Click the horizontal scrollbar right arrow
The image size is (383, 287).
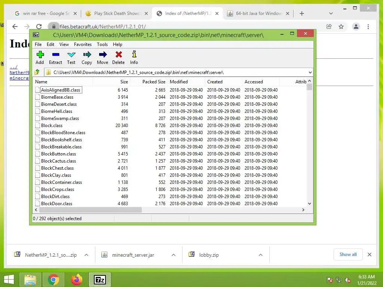click(x=303, y=210)
